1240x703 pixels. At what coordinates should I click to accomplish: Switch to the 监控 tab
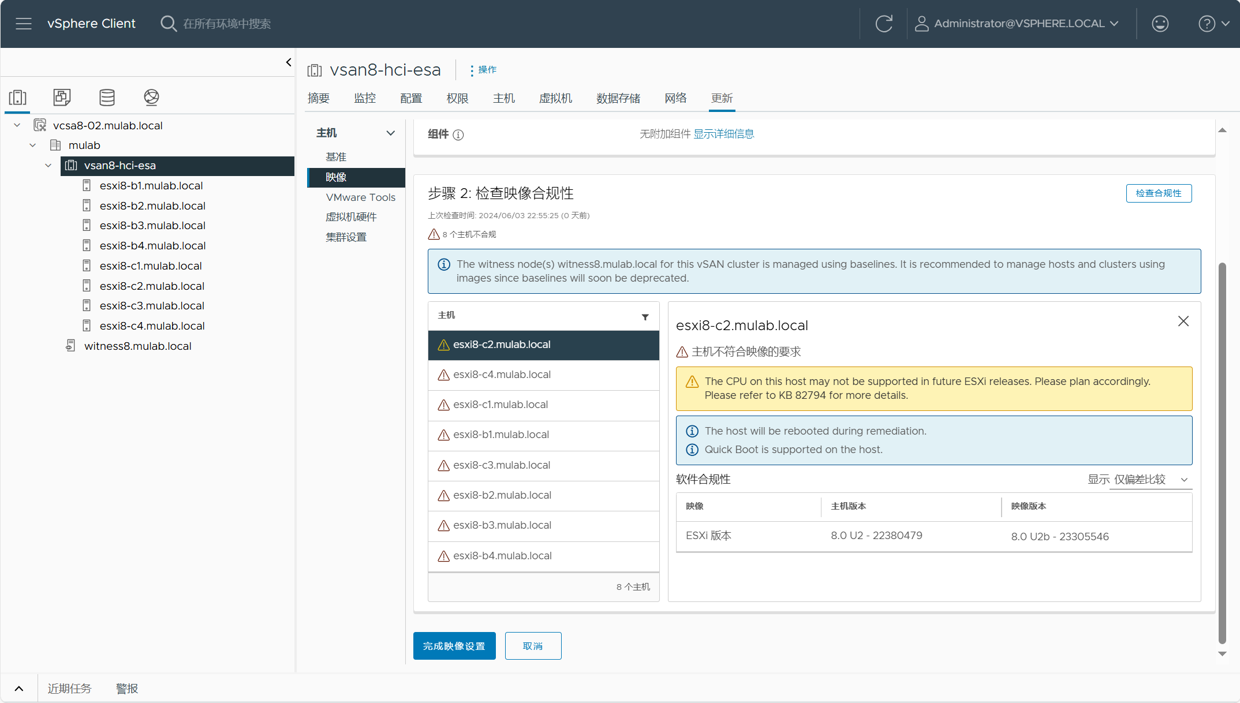click(x=365, y=99)
